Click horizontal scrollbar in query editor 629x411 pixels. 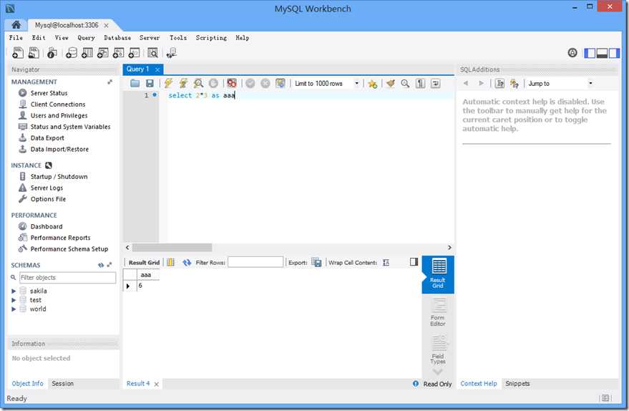tap(172, 247)
